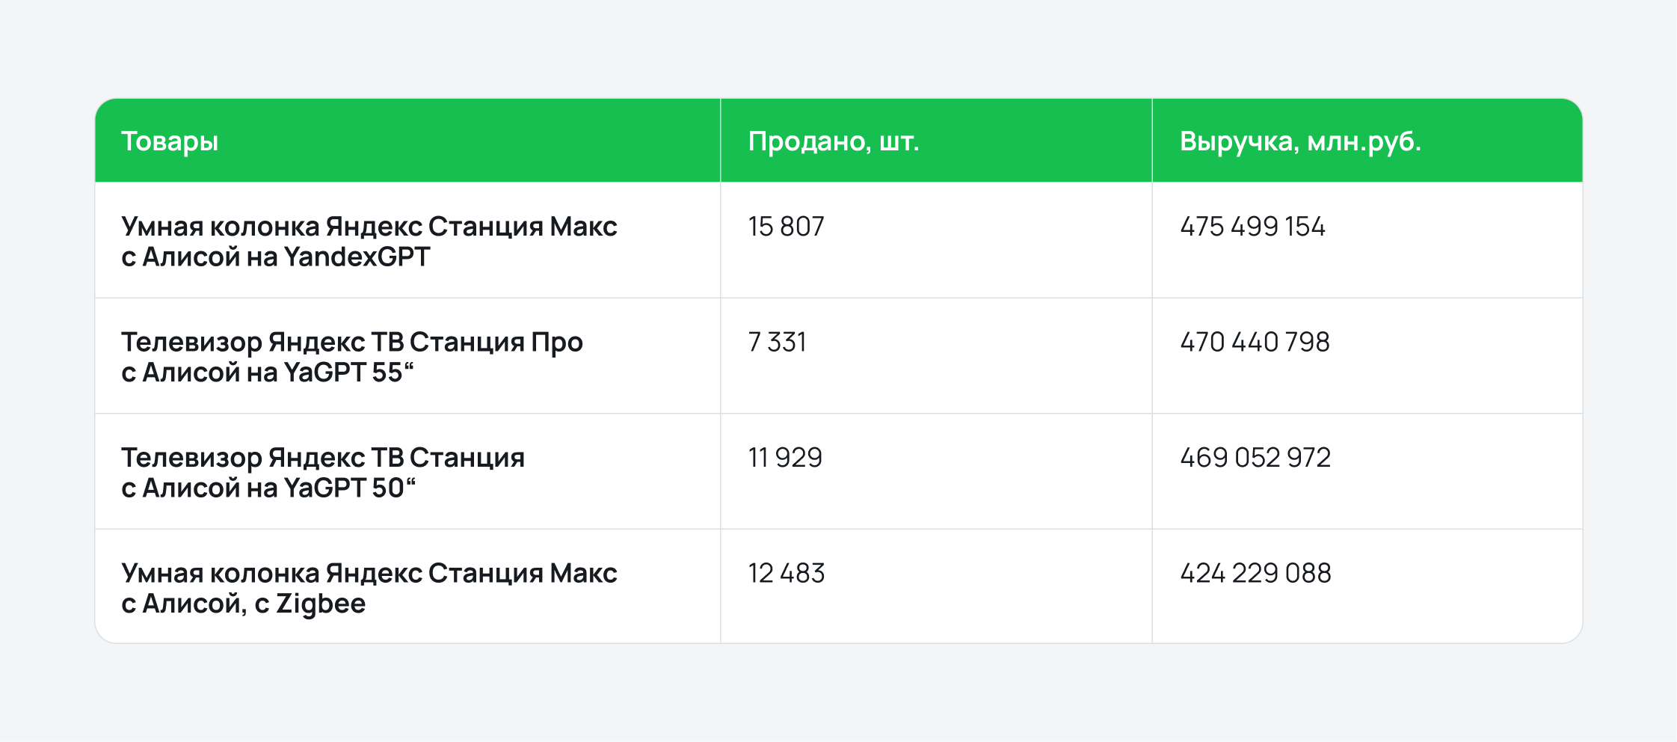Click text 'с Алисой, с Zigbee'
Image resolution: width=1677 pixels, height=742 pixels.
(244, 604)
